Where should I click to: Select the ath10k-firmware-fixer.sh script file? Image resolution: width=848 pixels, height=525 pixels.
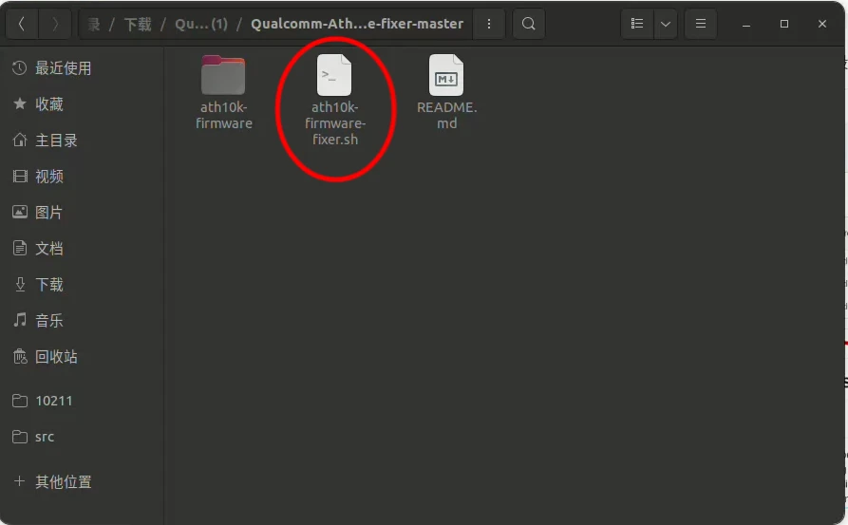click(x=333, y=100)
